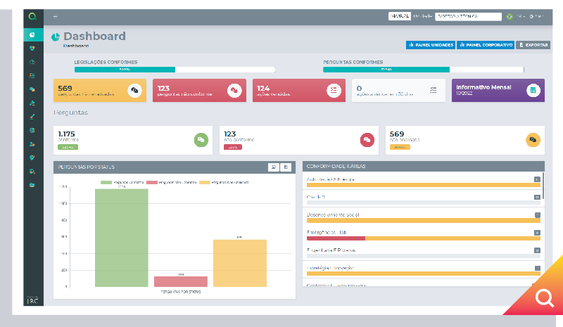Click the hamburger menu icon in top bar

[x=56, y=16]
